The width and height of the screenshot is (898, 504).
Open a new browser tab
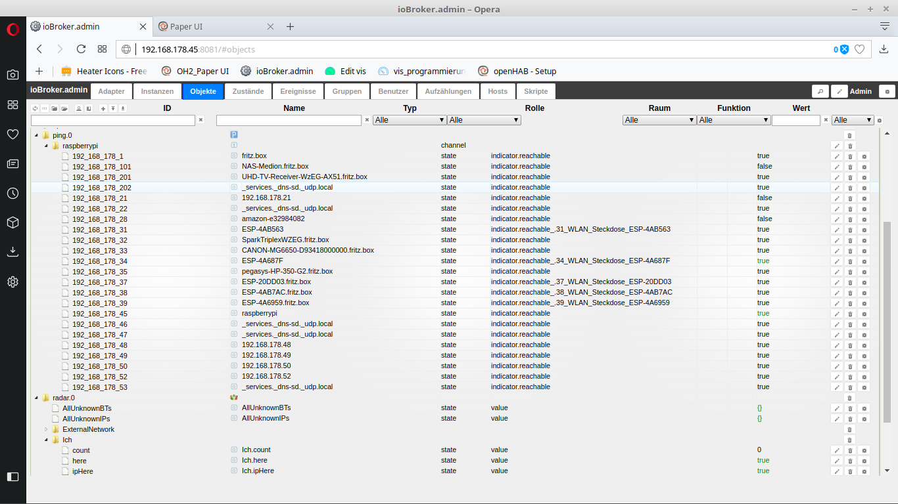point(290,26)
